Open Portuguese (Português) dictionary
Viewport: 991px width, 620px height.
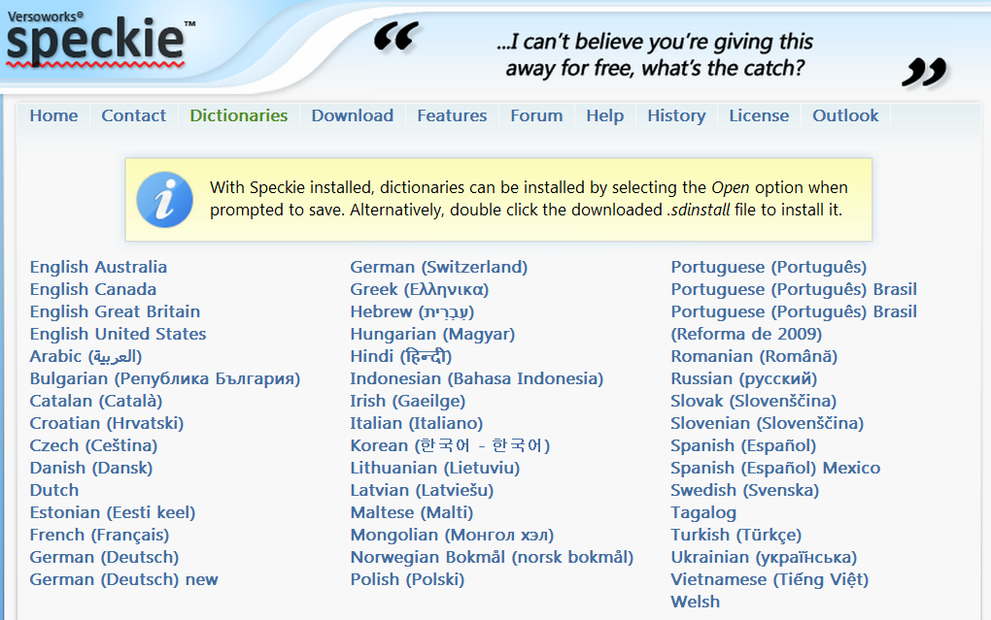tap(769, 267)
